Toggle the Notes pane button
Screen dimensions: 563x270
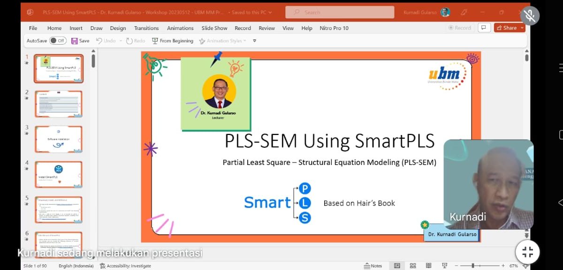pos(373,266)
